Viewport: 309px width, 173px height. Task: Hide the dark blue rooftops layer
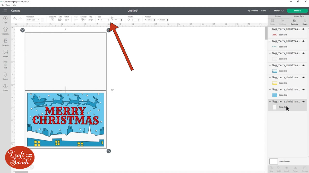point(303,65)
